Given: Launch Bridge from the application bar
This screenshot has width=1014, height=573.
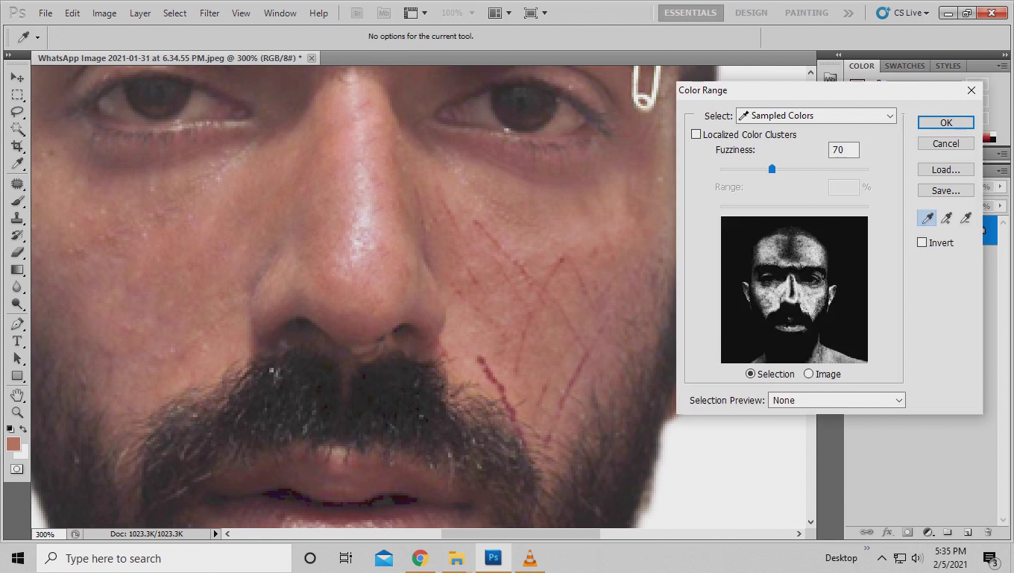Looking at the screenshot, I should [x=356, y=13].
